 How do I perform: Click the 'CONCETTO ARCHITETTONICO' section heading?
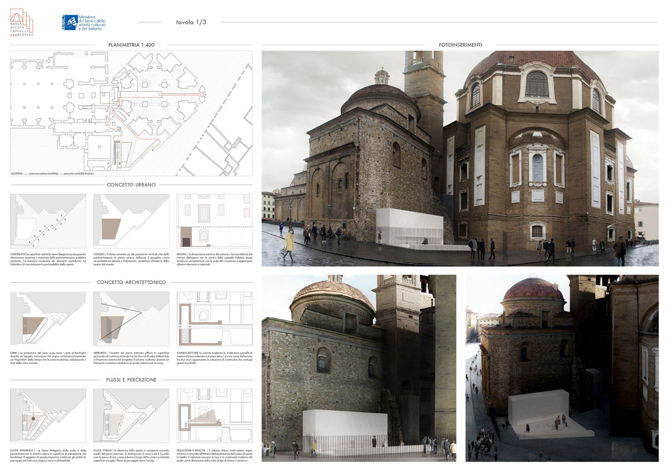pos(131,282)
